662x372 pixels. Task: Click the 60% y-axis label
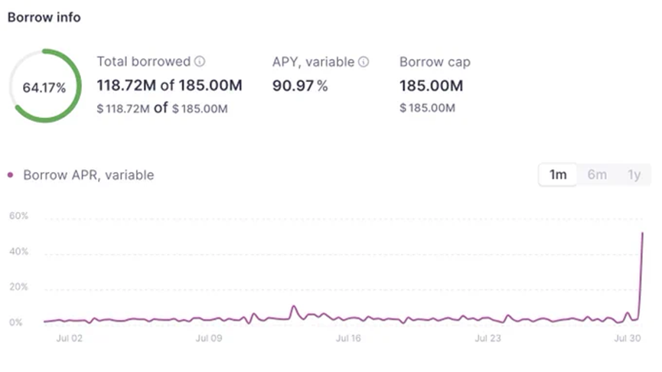pos(18,216)
